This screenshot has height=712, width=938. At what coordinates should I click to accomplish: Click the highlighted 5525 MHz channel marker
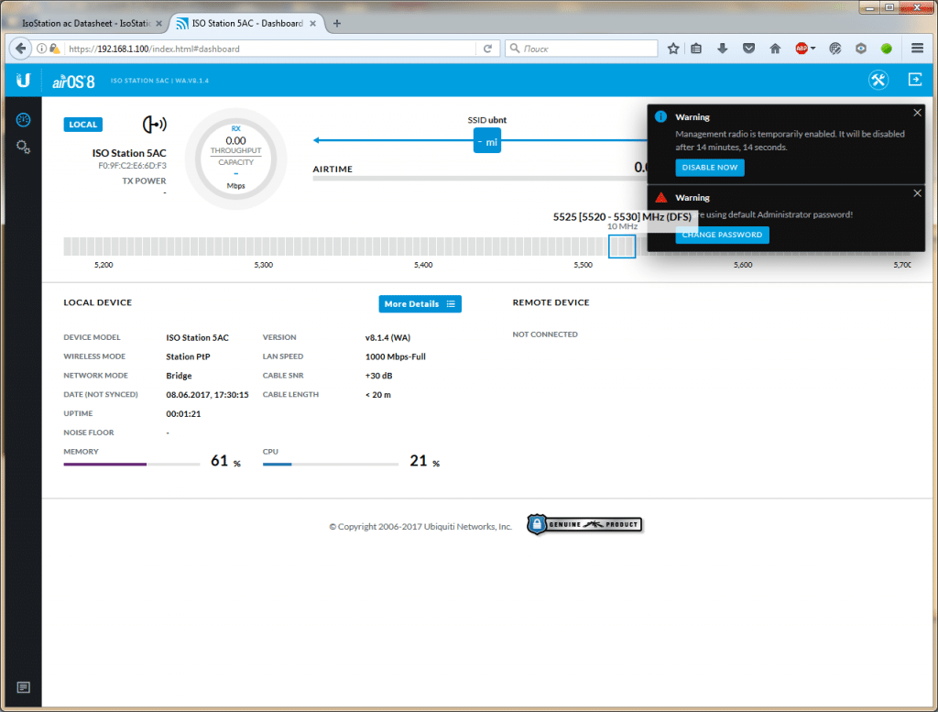point(622,246)
